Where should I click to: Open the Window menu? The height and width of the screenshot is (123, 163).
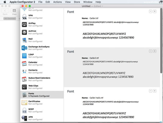tap(88, 2)
